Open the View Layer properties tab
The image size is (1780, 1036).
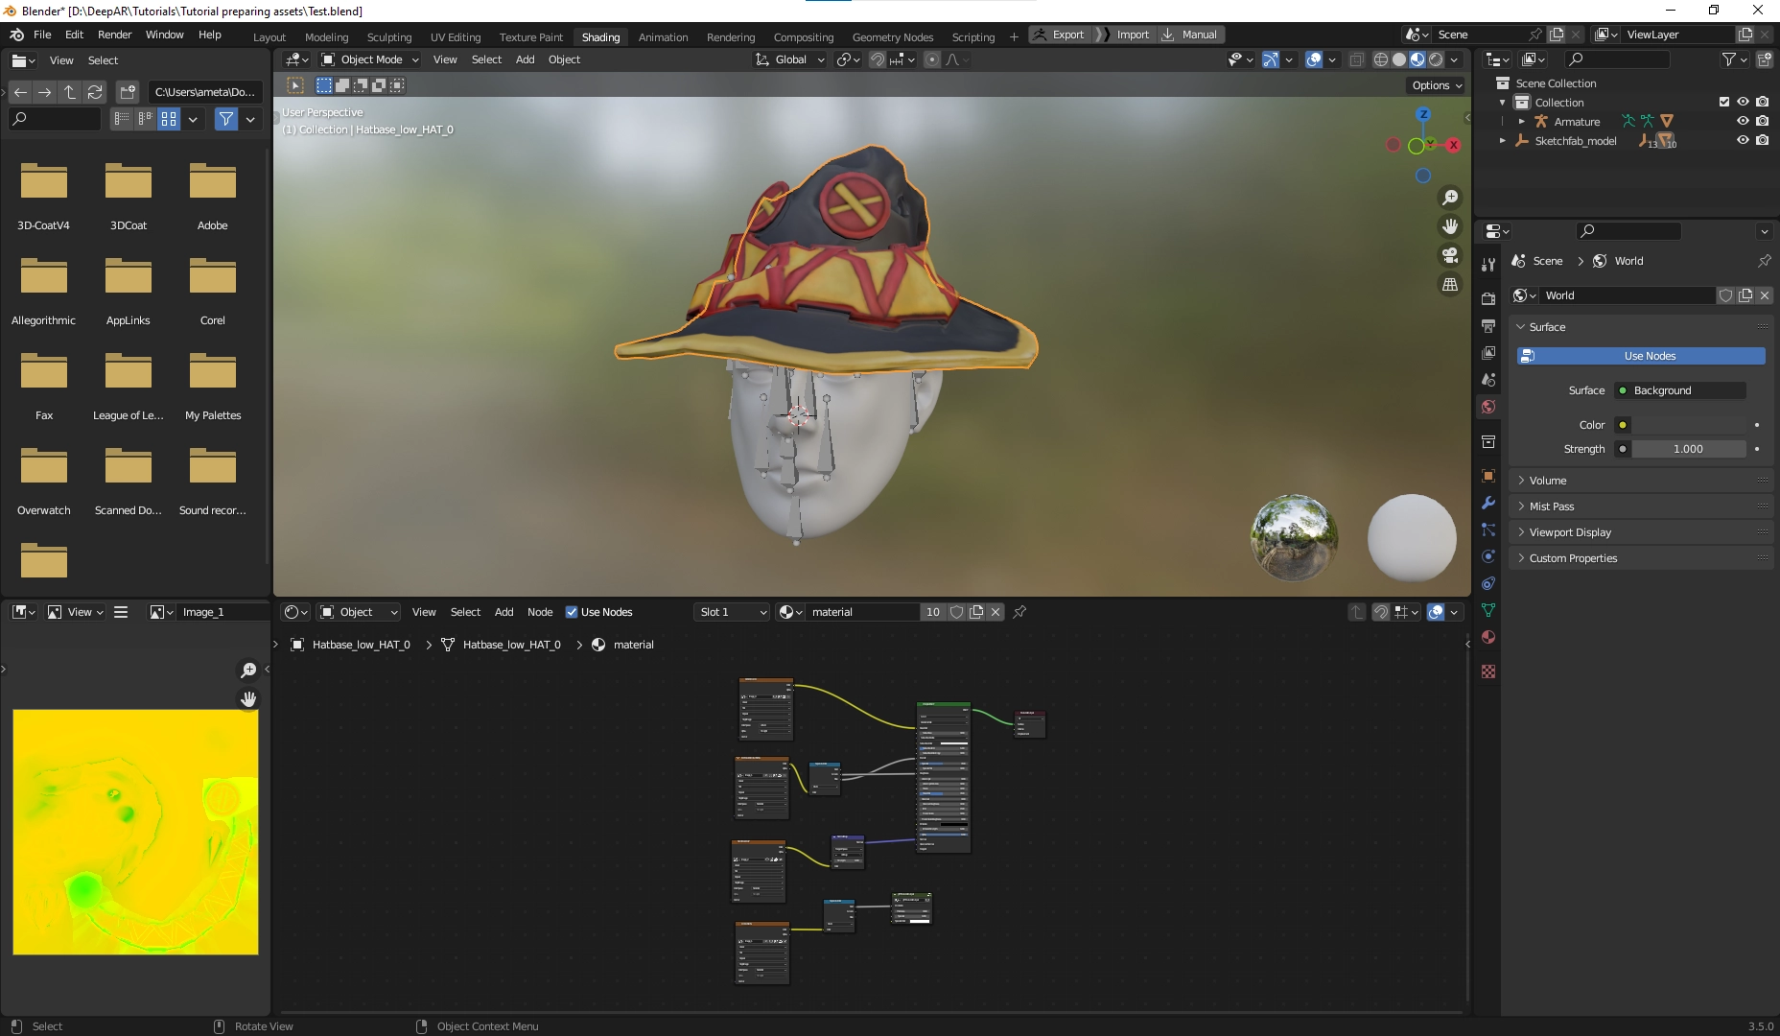coord(1487,353)
